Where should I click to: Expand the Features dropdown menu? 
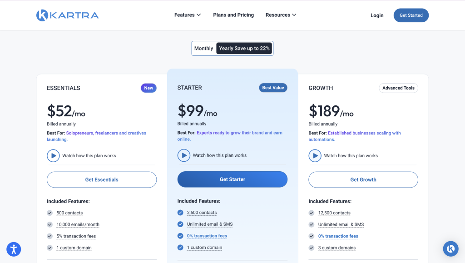pyautogui.click(x=188, y=15)
